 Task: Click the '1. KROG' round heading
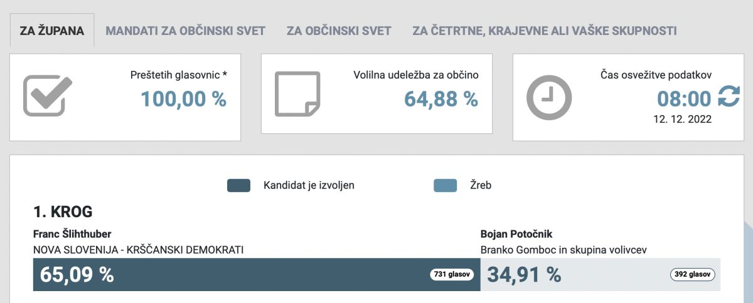tap(63, 212)
